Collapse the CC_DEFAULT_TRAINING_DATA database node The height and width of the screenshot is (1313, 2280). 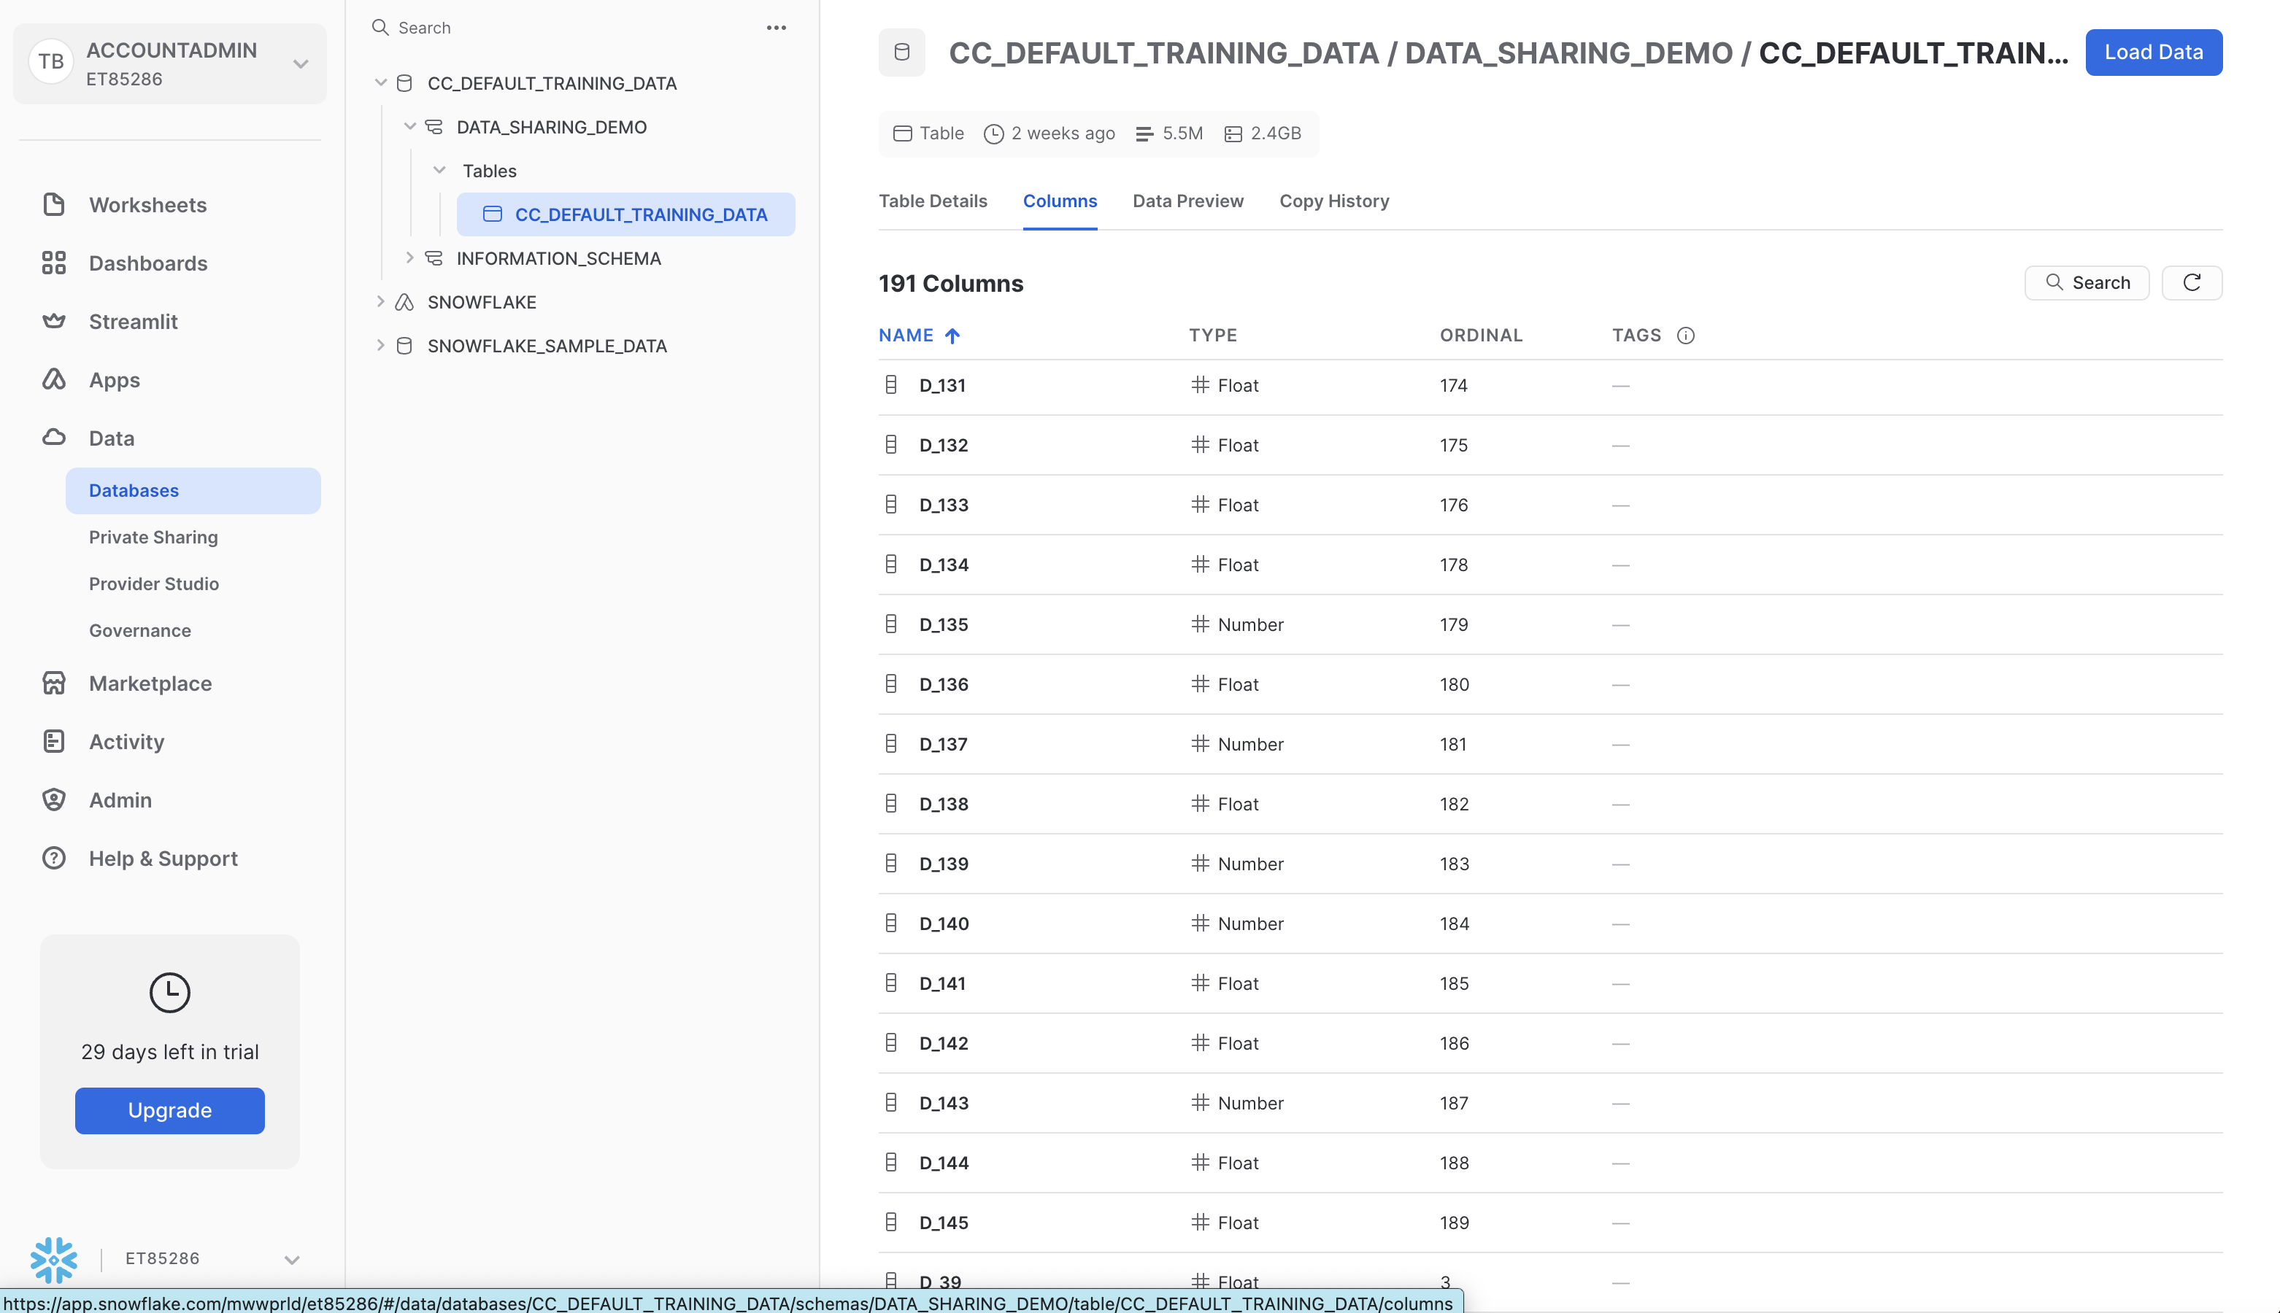tap(381, 83)
